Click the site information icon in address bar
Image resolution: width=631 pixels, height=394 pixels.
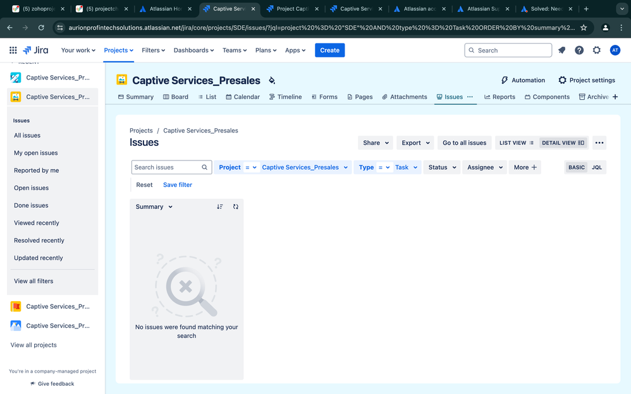coord(60,28)
